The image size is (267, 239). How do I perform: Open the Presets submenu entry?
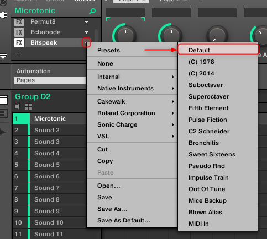click(x=132, y=50)
